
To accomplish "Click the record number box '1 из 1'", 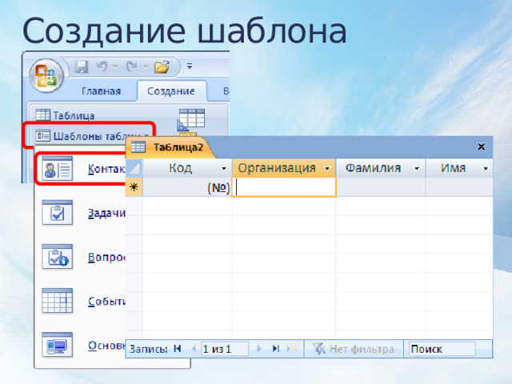I will (225, 349).
